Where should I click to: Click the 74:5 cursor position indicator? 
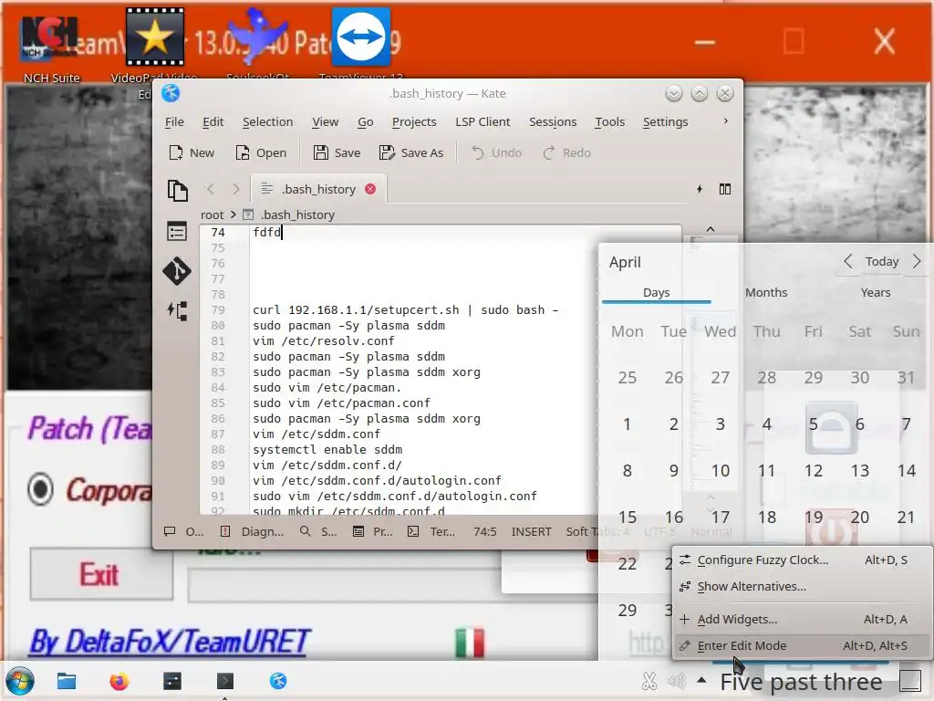pos(485,531)
